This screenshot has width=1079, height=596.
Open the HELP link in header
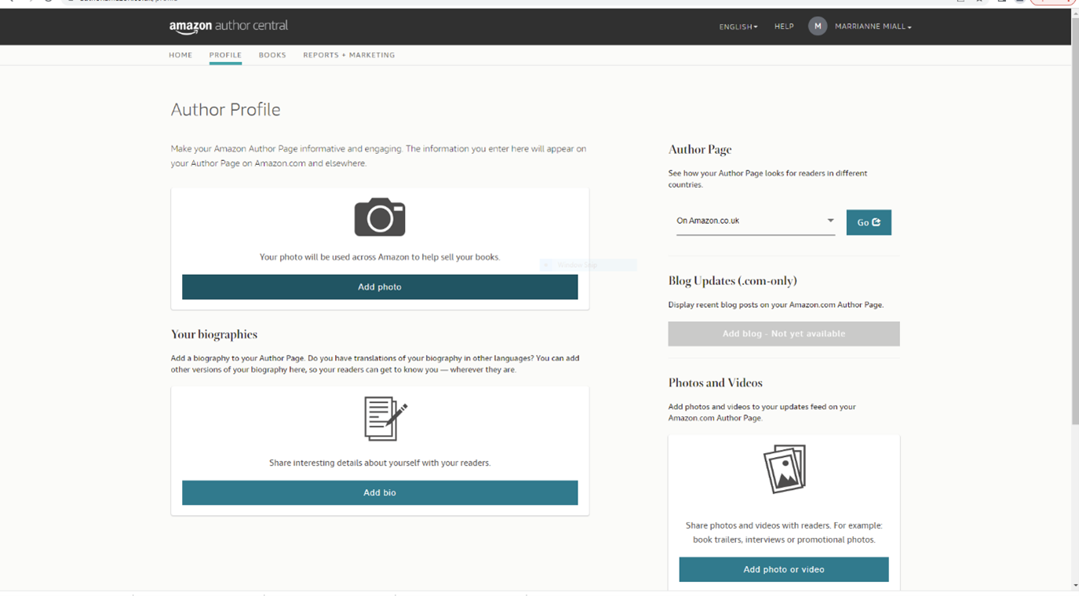pyautogui.click(x=784, y=27)
